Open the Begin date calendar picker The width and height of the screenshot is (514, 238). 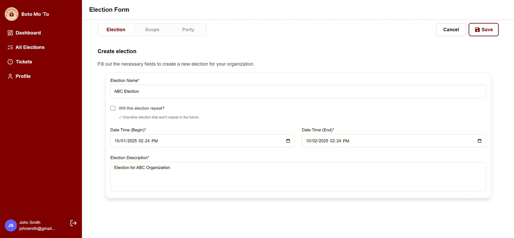(288, 141)
